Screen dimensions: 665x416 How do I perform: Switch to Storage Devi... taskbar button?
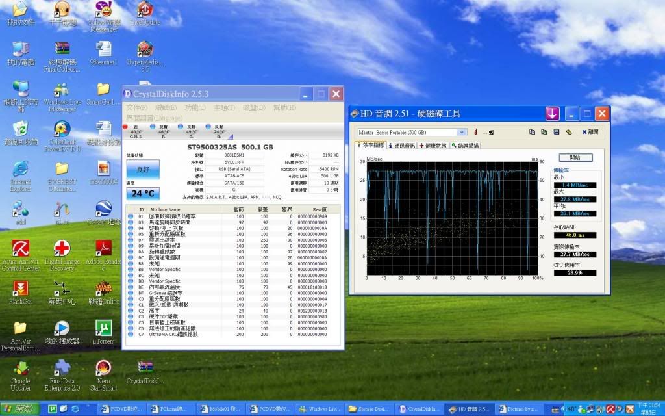(369, 409)
